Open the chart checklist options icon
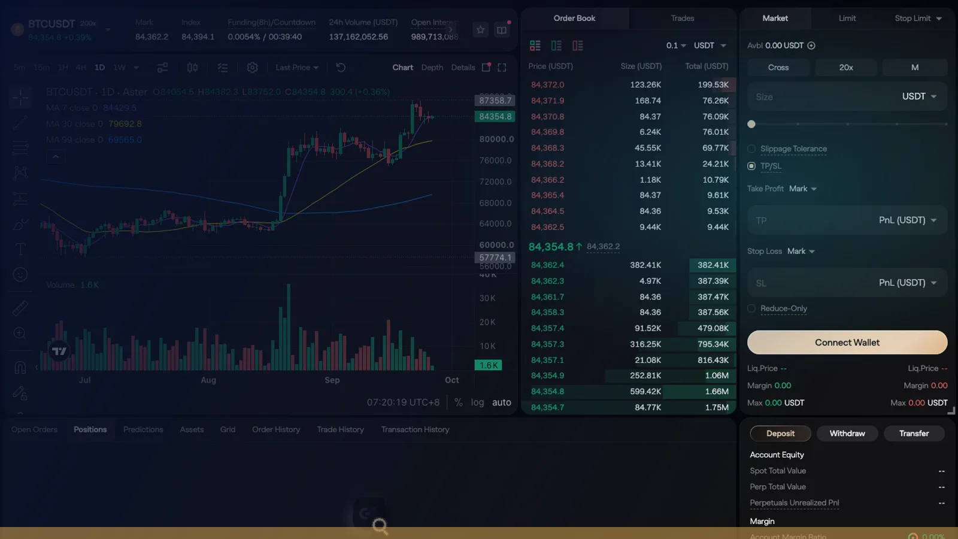 pyautogui.click(x=223, y=68)
